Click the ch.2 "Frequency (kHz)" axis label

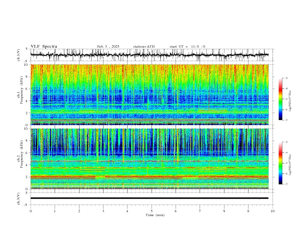[22, 154]
